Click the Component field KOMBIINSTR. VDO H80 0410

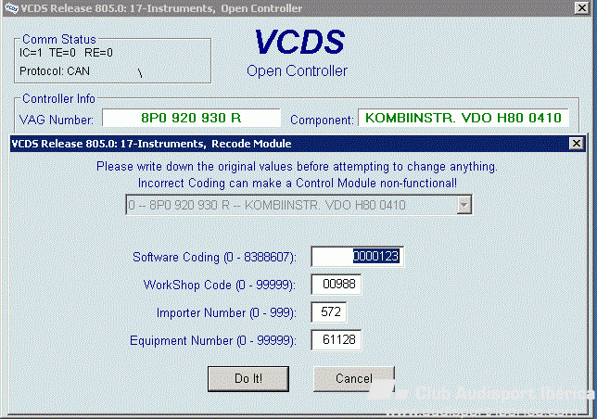tap(464, 118)
